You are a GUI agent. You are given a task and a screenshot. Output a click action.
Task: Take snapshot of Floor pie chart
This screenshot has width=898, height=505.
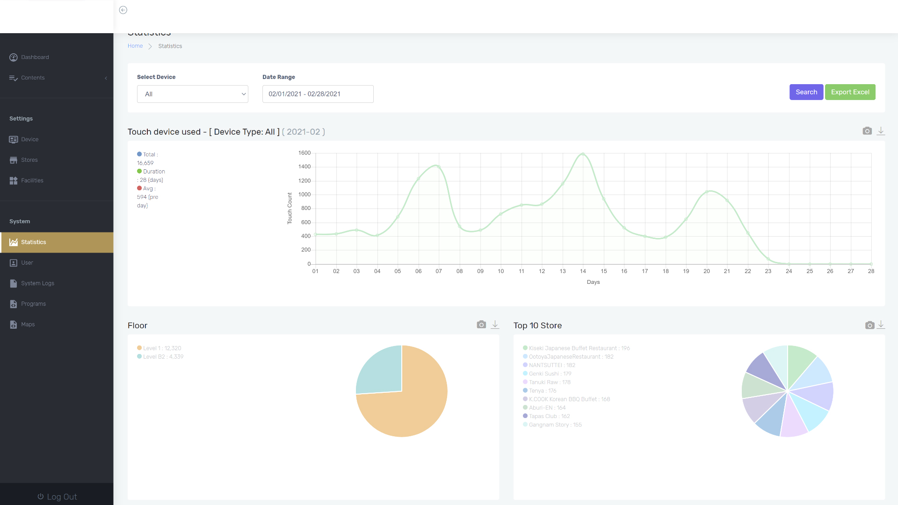tap(481, 325)
